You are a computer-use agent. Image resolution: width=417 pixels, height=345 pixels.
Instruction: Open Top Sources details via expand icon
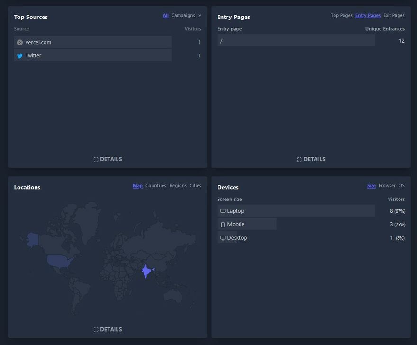click(x=96, y=160)
